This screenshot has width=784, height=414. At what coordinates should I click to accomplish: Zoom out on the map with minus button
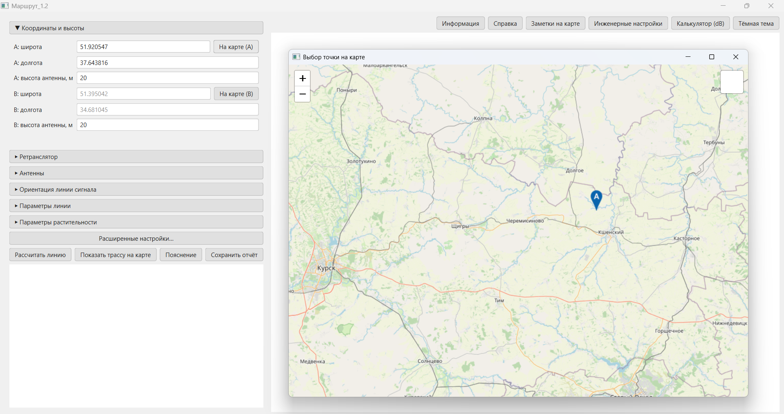(x=302, y=94)
